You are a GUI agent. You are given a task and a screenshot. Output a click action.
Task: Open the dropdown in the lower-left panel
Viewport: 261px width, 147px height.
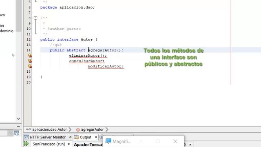click(x=10, y=133)
